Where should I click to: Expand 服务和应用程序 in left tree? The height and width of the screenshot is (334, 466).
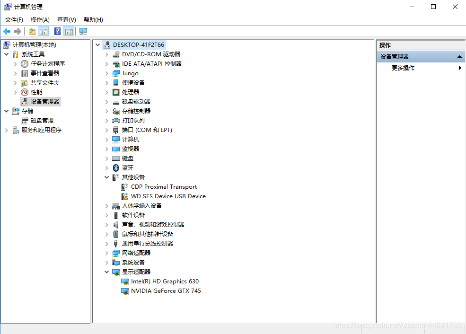click(x=7, y=130)
